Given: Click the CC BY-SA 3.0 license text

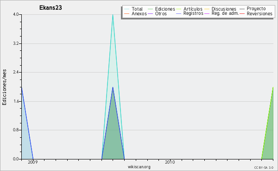Looking at the screenshot, I should pos(264,168).
